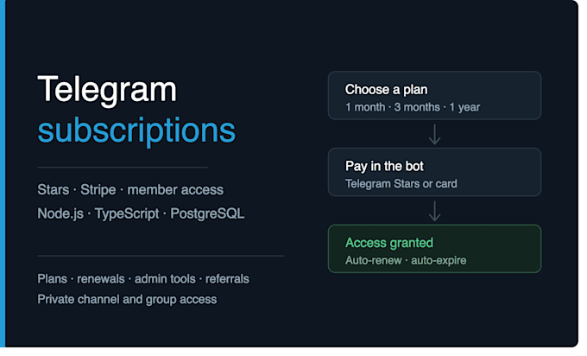
Task: Click the referrals text
Action: [x=227, y=279]
